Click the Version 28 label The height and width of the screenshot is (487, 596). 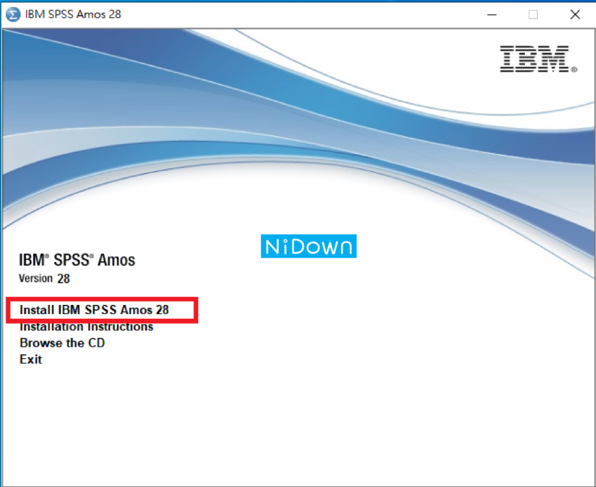45,279
